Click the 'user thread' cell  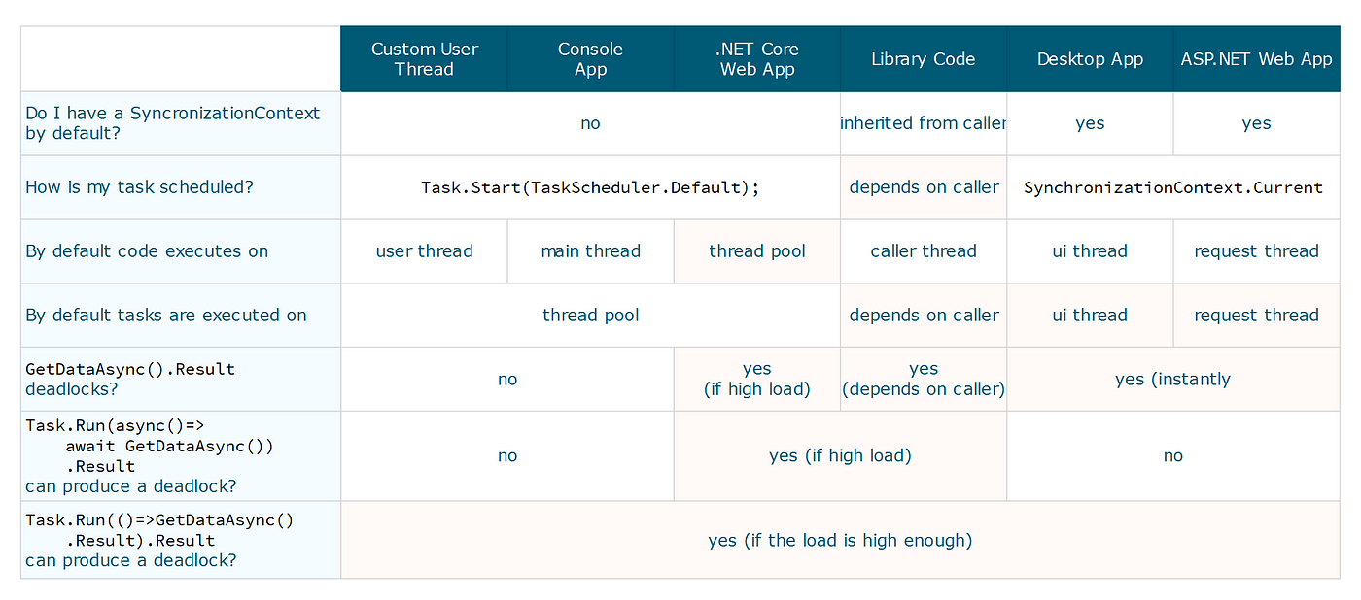(x=424, y=251)
